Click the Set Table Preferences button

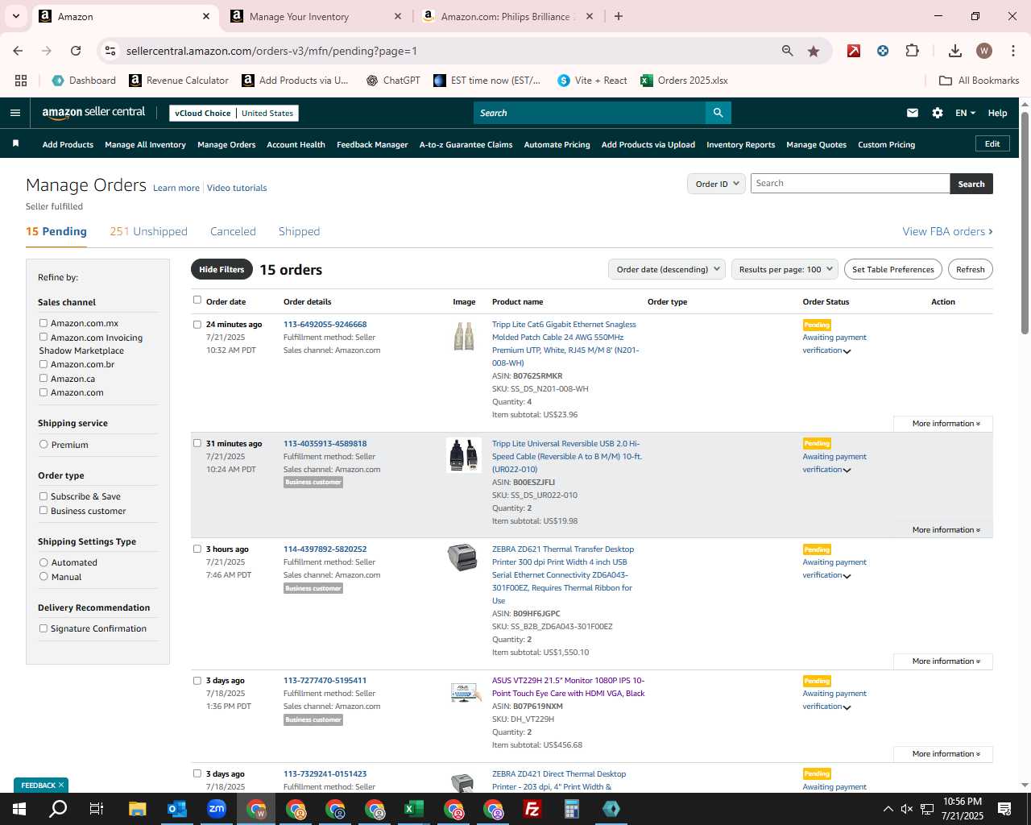click(892, 269)
